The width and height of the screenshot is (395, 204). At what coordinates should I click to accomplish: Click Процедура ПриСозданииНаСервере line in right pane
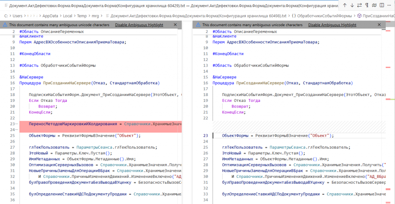(283, 83)
